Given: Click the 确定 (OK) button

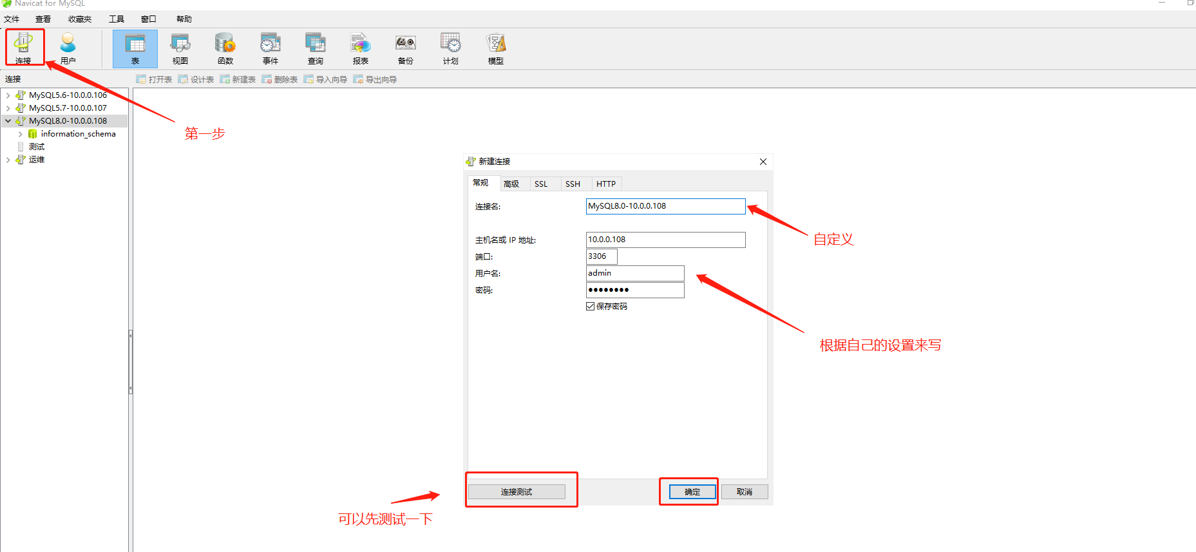Looking at the screenshot, I should pos(692,492).
